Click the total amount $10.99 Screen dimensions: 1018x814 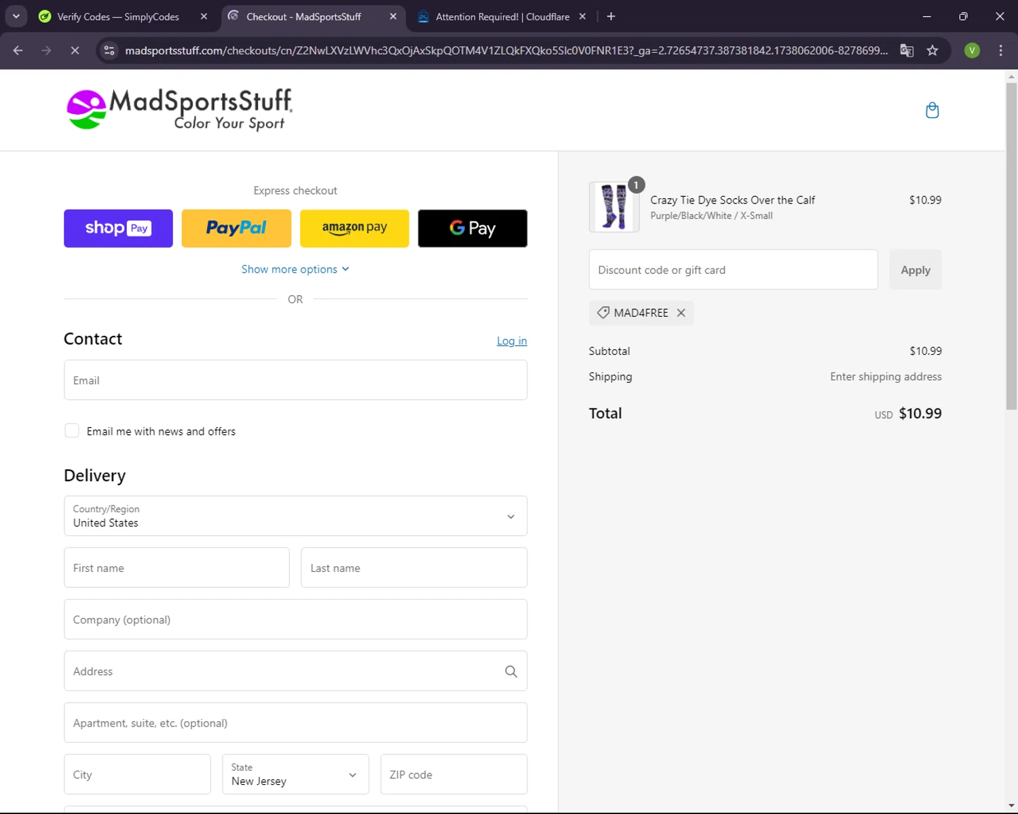920,413
